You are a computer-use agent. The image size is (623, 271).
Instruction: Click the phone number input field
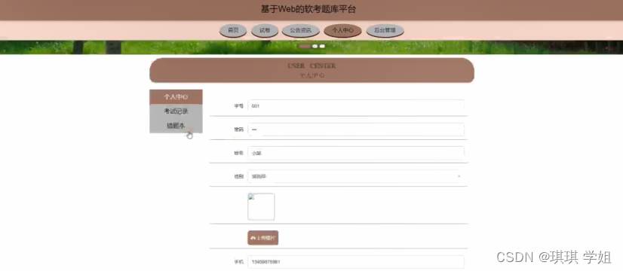coord(356,262)
